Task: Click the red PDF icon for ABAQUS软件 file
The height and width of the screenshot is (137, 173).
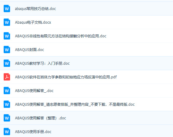Action: pyautogui.click(x=7, y=77)
